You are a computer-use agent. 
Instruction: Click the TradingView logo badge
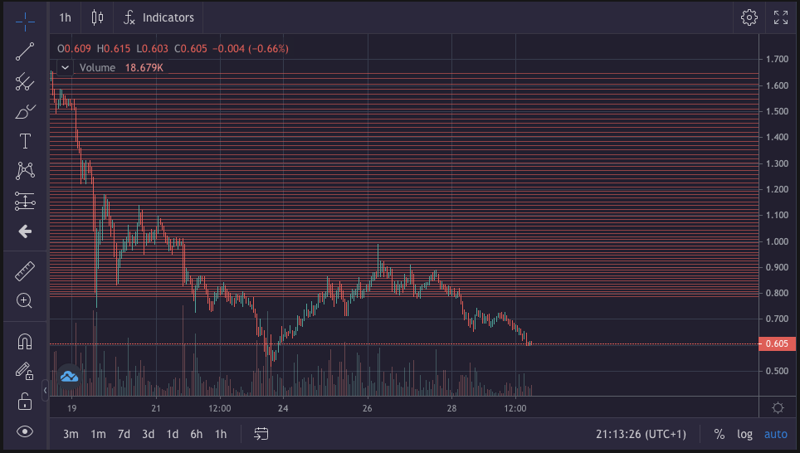tap(70, 377)
